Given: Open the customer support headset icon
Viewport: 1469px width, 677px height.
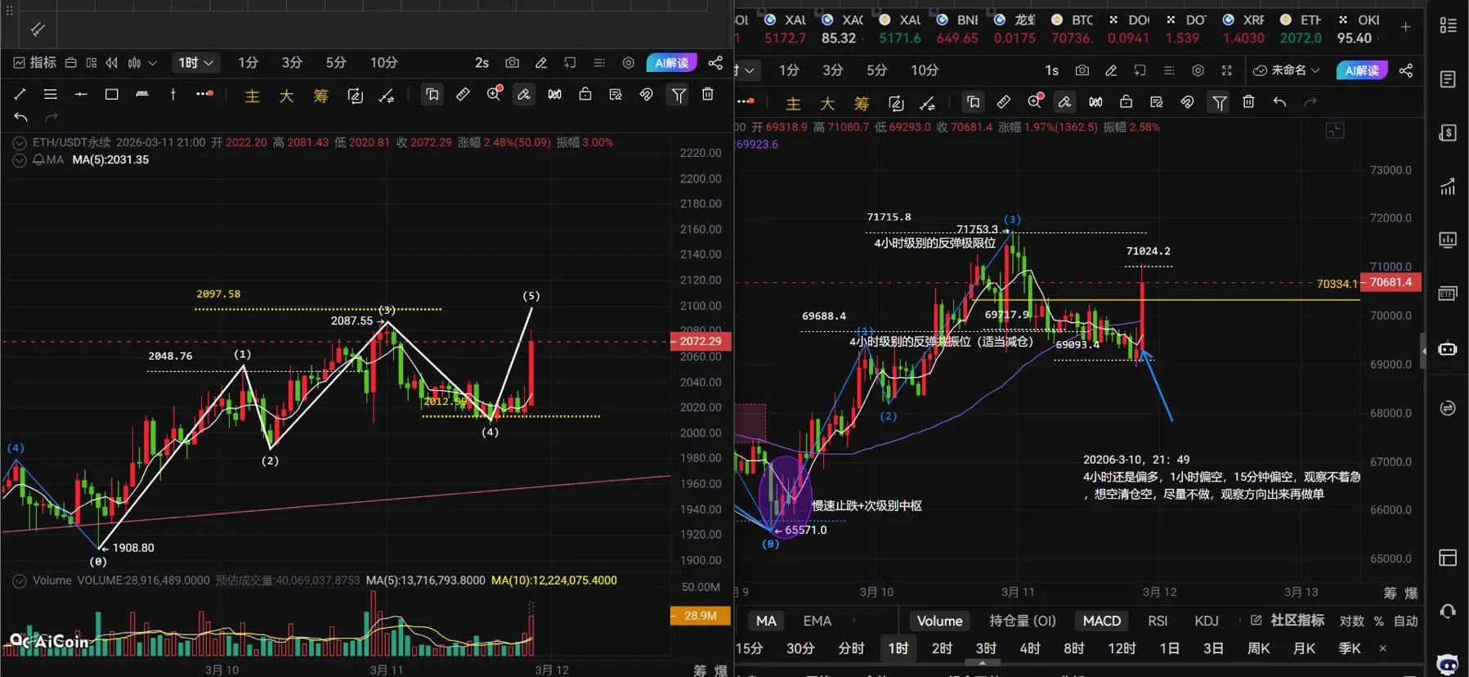Looking at the screenshot, I should [1448, 611].
